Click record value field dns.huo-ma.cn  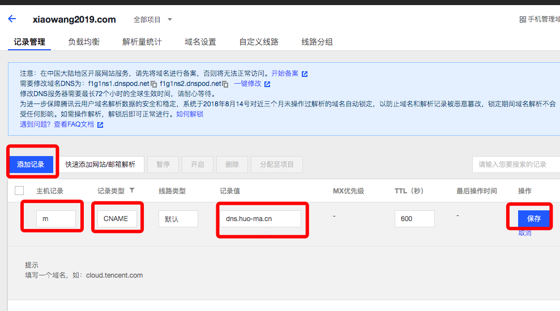tap(260, 219)
